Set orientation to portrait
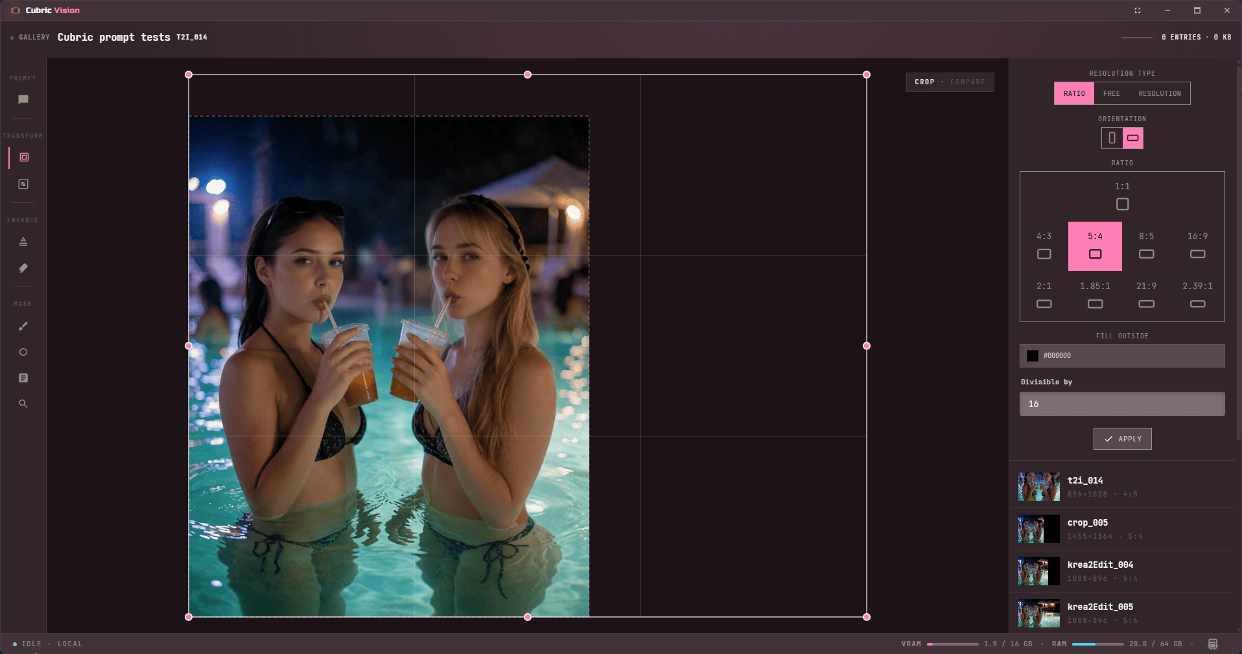This screenshot has height=654, width=1242. [x=1112, y=138]
